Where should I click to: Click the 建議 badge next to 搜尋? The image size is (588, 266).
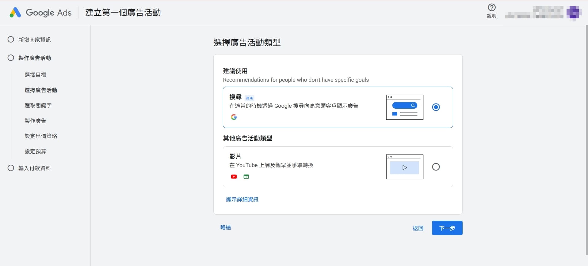(250, 98)
